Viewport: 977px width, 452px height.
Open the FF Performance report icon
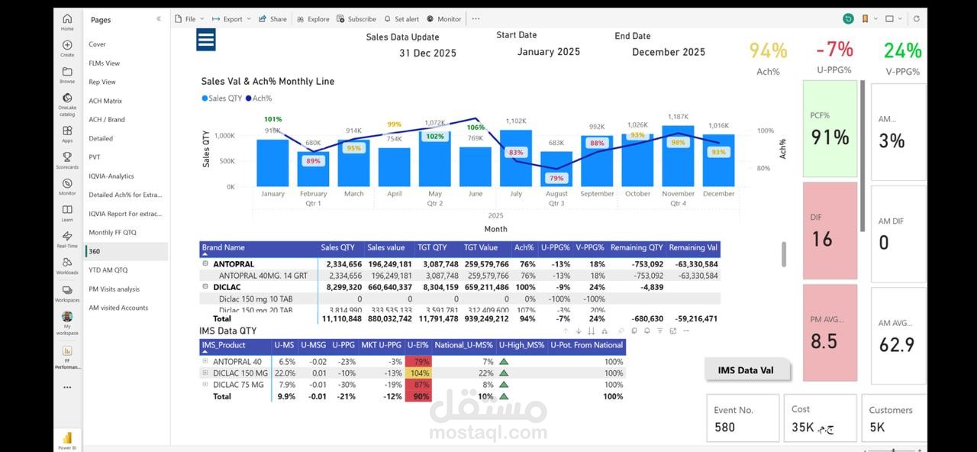click(67, 350)
